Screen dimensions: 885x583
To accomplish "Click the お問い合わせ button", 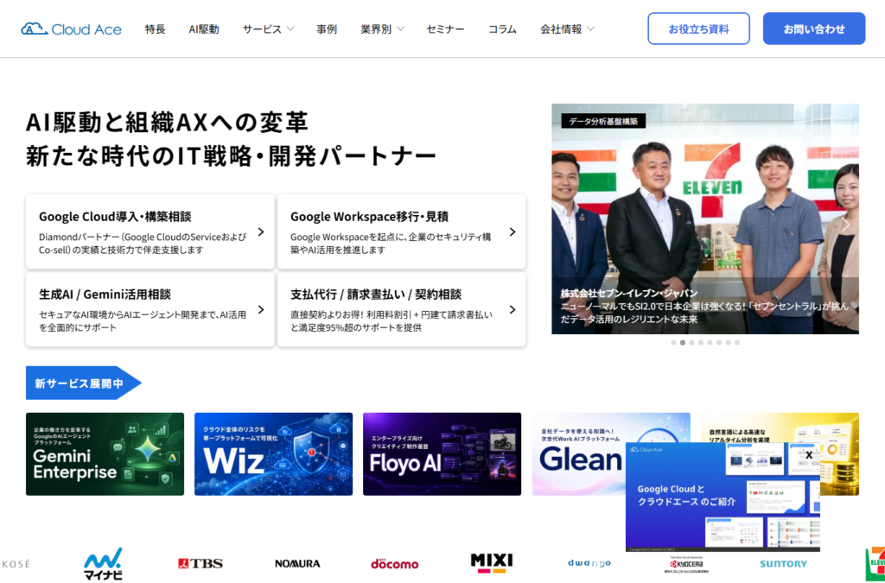I will coord(814,29).
